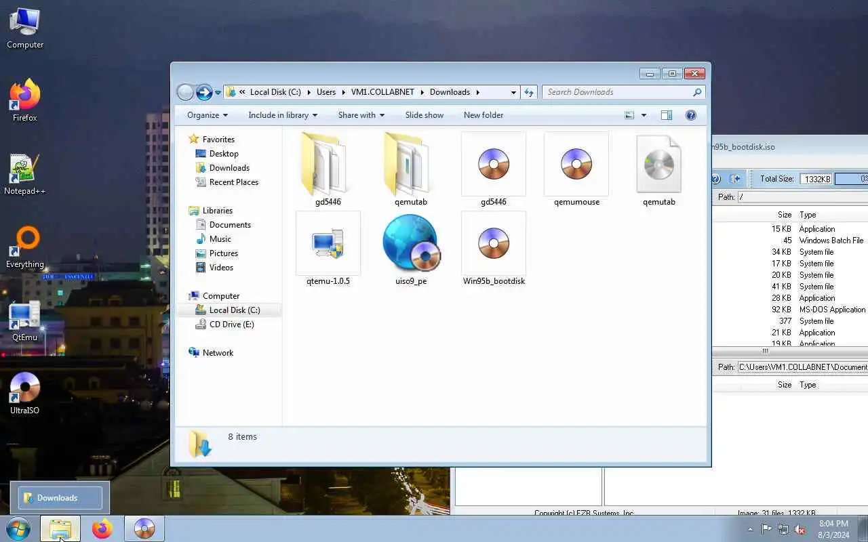868x542 pixels.
Task: Go to Local Disk (C:) in breadcrumb
Action: pos(275,92)
